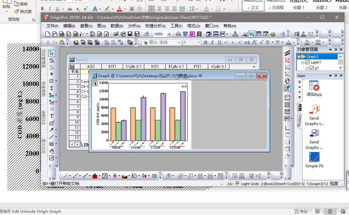Toggle Bold in Word ribbon
Screen dimensions: 349x215
[42, 9]
